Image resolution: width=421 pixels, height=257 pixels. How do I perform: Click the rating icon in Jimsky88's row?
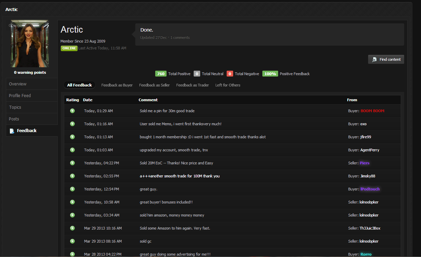(x=72, y=176)
